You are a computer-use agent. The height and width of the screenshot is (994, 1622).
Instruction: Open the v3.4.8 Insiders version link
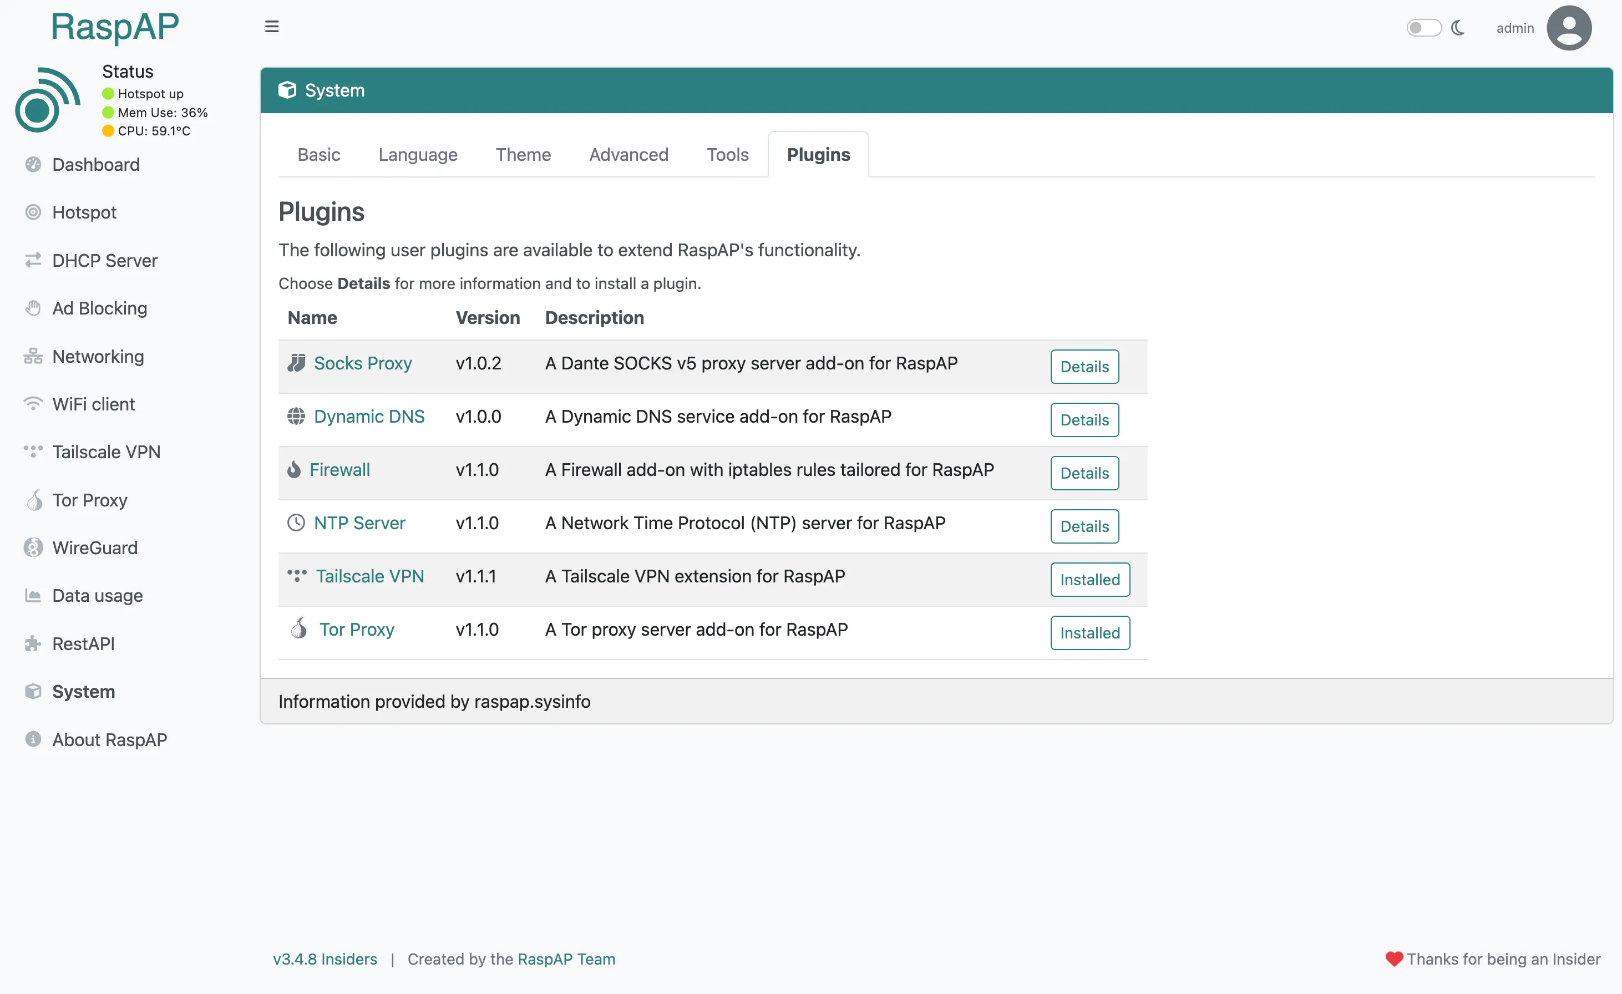[325, 958]
